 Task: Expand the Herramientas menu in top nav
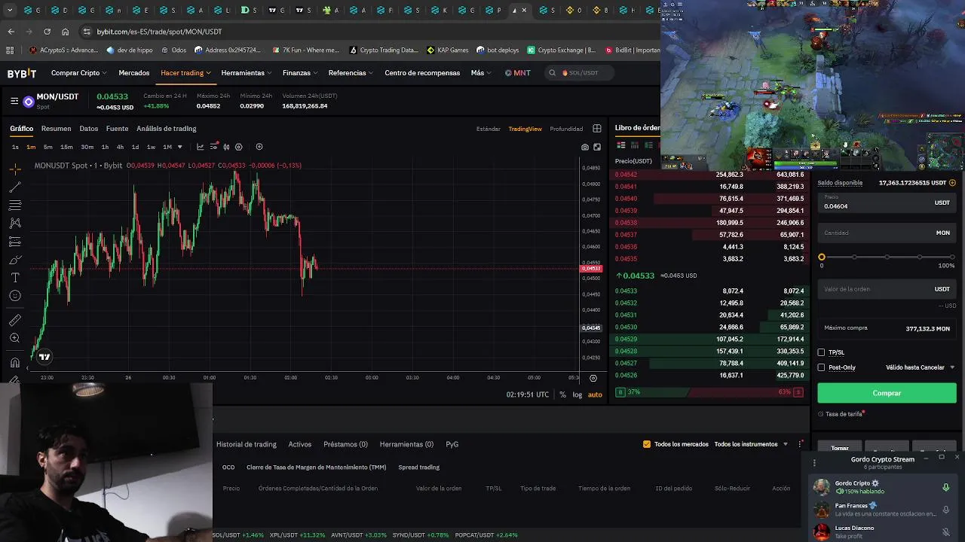pos(247,73)
